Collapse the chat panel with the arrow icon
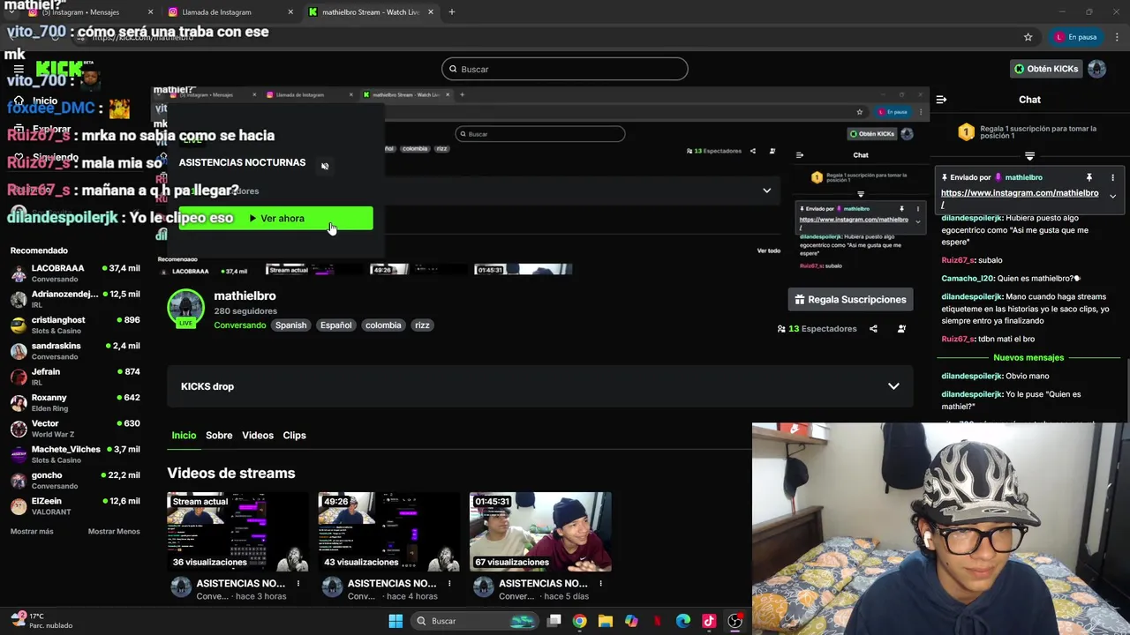The image size is (1130, 635). (941, 100)
